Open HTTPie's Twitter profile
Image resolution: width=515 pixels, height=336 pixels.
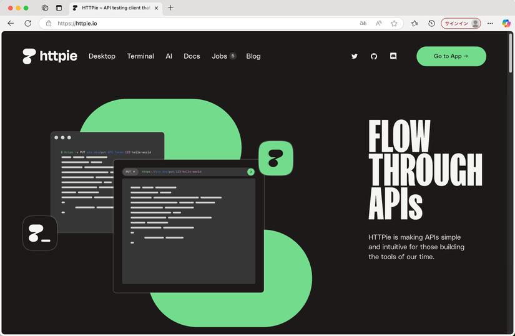(x=355, y=56)
